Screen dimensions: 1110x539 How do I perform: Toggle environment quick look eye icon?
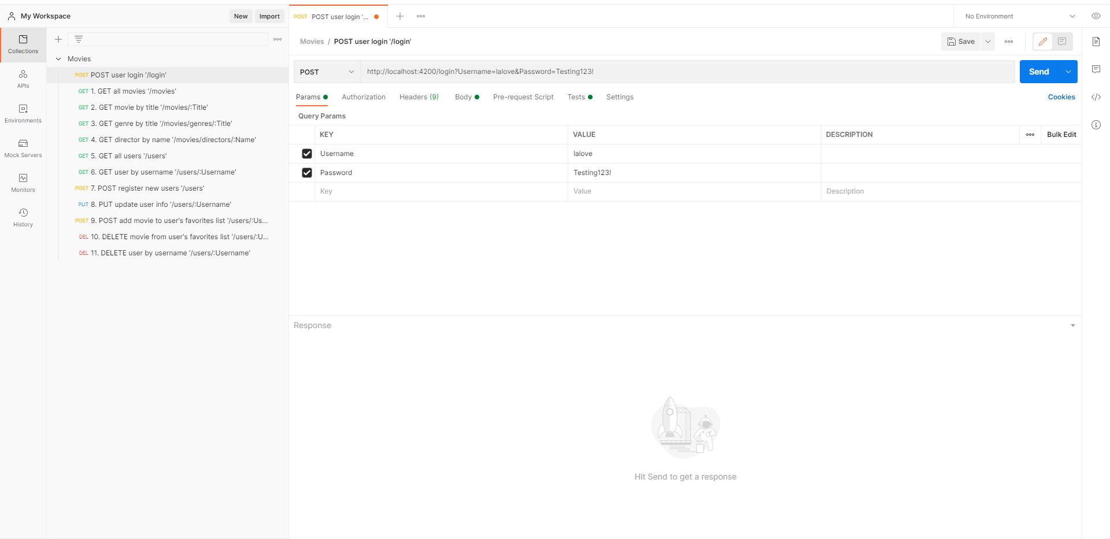pyautogui.click(x=1096, y=16)
